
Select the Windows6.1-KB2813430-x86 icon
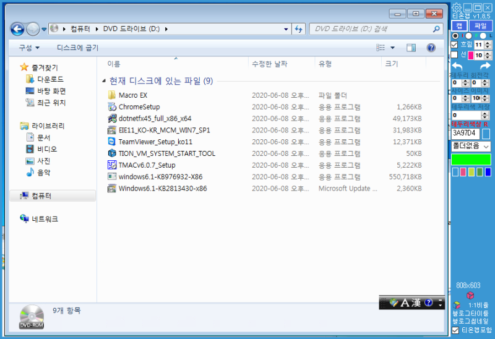112,189
